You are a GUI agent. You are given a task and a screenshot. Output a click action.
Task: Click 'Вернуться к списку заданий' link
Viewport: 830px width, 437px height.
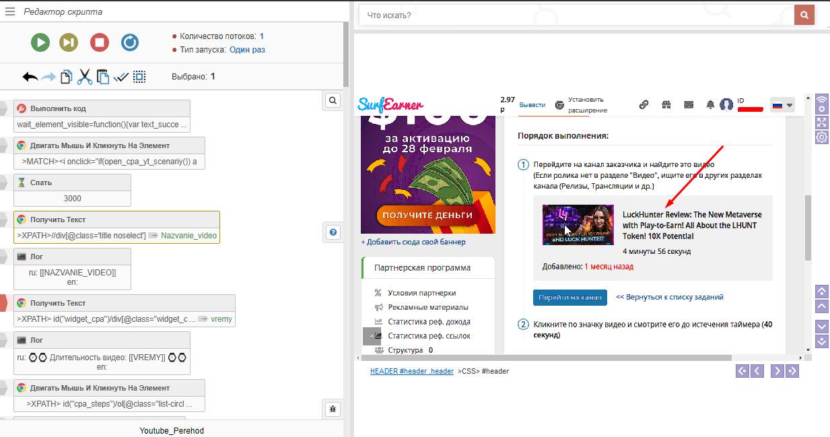click(x=669, y=297)
